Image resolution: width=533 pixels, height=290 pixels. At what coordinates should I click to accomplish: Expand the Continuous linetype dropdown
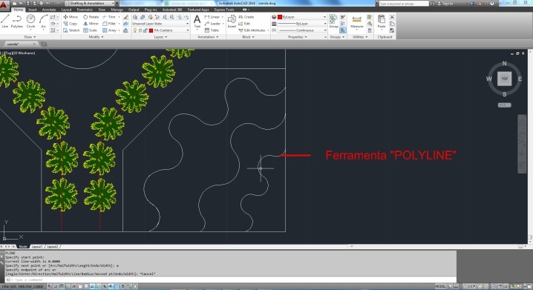point(302,30)
